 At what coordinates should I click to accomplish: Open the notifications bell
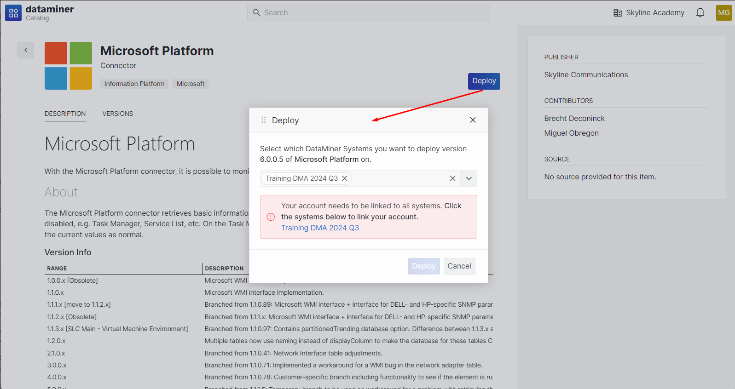tap(700, 13)
